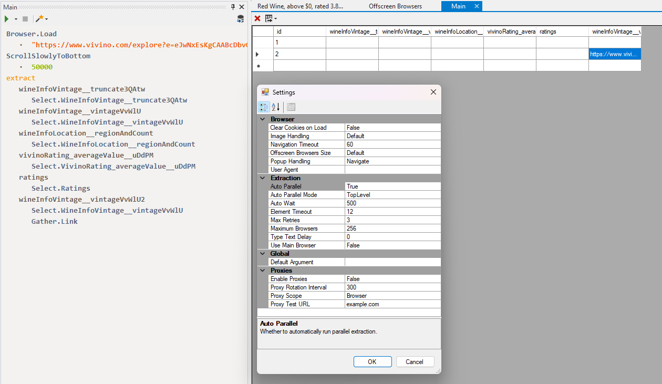Viewport: 662px width, 384px height.
Task: Open the dropdown arrow beside Run button
Action: pos(16,19)
